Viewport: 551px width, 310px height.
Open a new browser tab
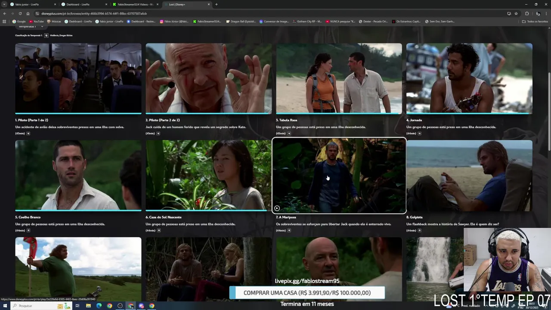216,4
